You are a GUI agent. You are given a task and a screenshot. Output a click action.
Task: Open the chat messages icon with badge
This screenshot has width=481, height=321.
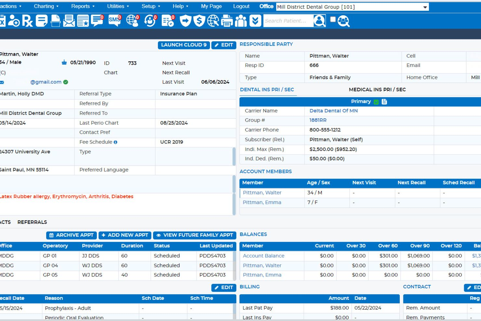97,21
